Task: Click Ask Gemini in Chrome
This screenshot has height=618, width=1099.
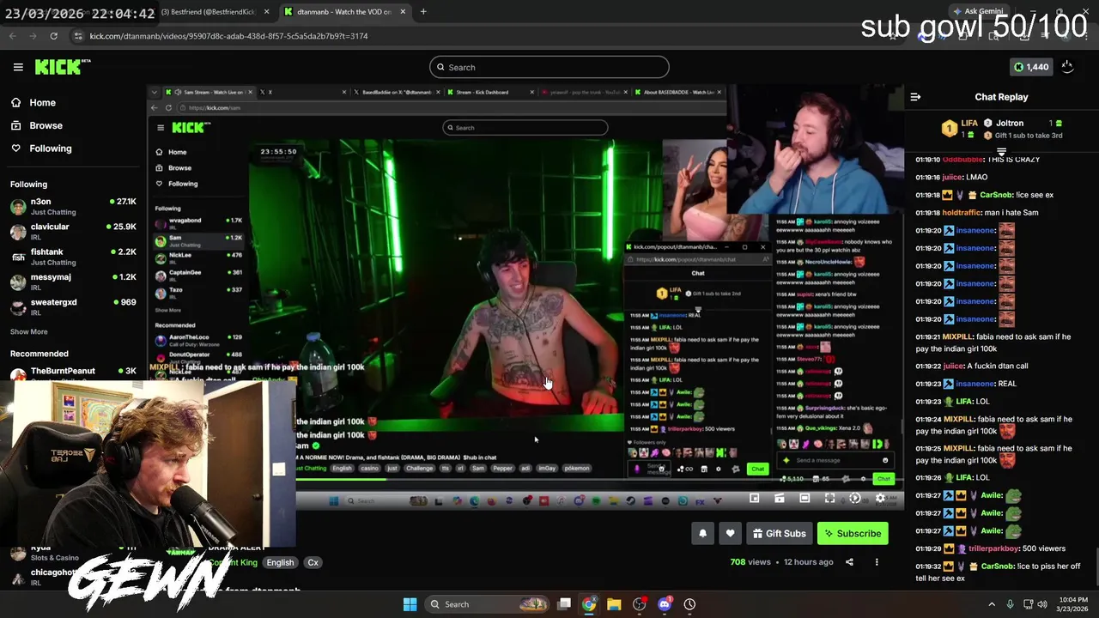Action: 979,11
